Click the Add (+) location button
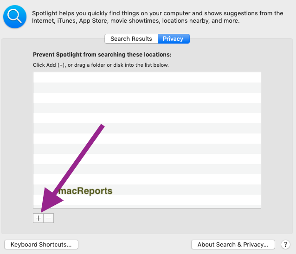 (39, 218)
